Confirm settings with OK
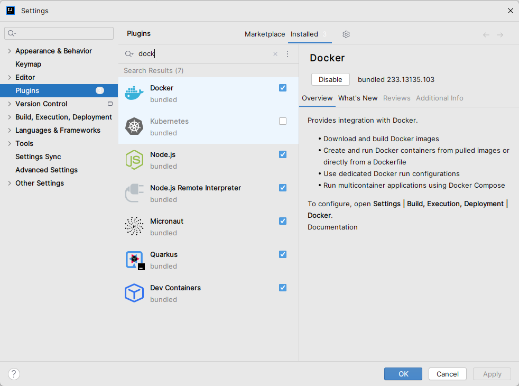519x386 pixels. tap(403, 374)
